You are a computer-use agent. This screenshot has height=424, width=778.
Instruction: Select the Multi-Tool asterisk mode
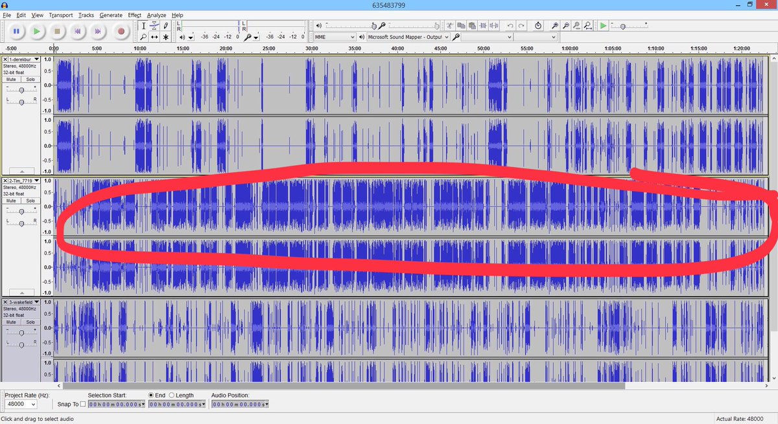point(165,37)
